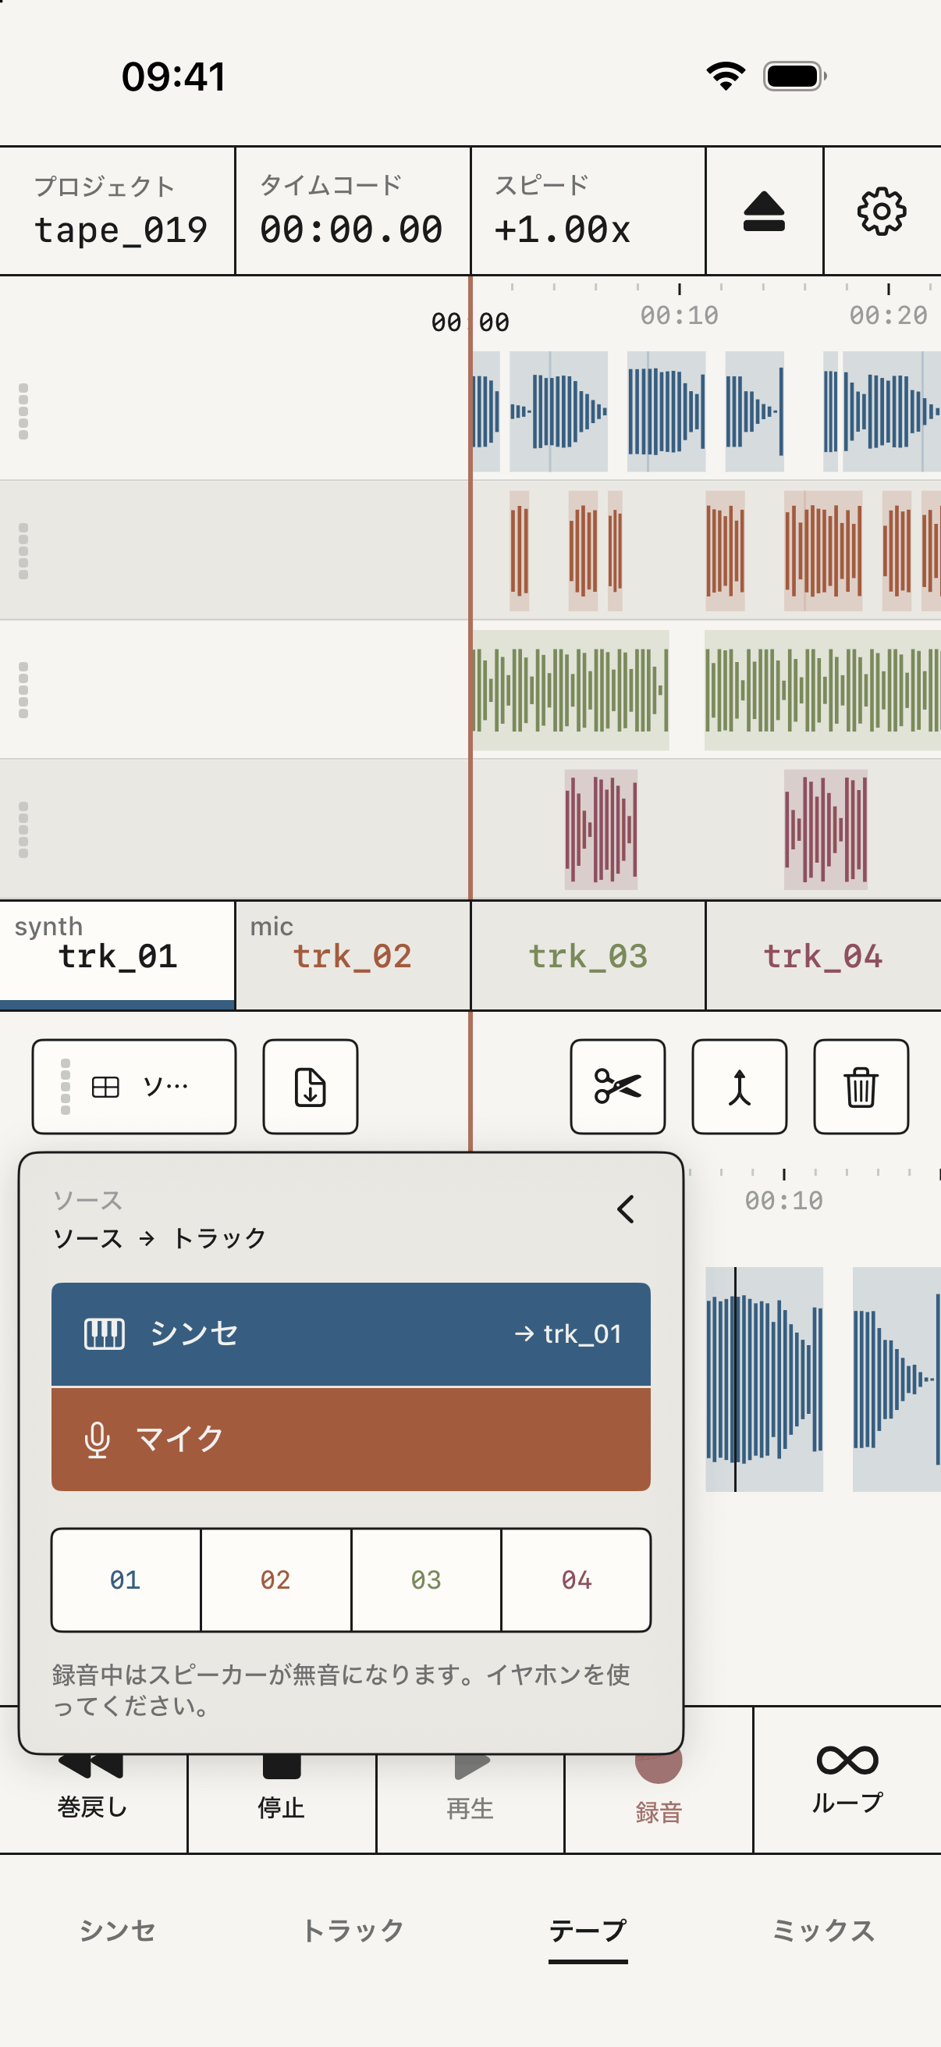Route source to track 03
This screenshot has height=2047, width=941.
(x=427, y=1580)
